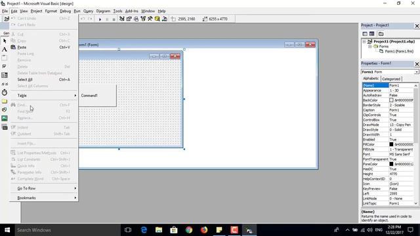Click the End (stop) toolbar button
This screenshot has height=236, width=420.
(114, 19)
